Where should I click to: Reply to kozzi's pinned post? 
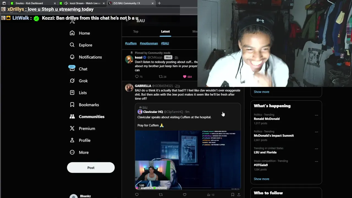pos(137,77)
